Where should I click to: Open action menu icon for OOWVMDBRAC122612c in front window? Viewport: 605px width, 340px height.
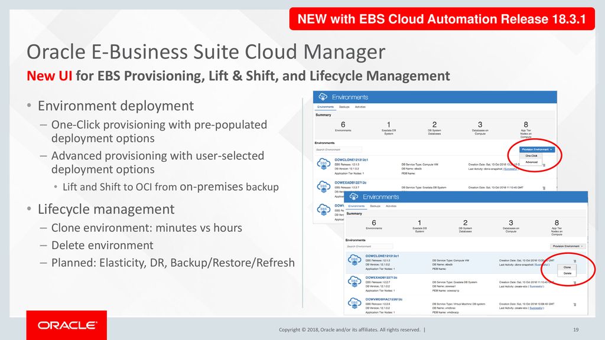[575, 305]
